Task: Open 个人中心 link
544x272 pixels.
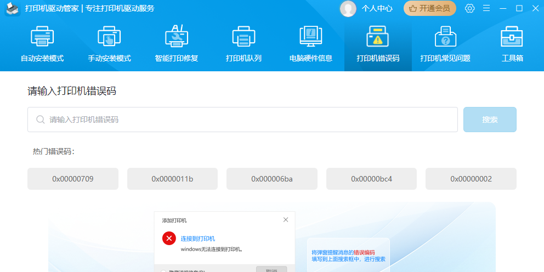Action: [x=377, y=8]
